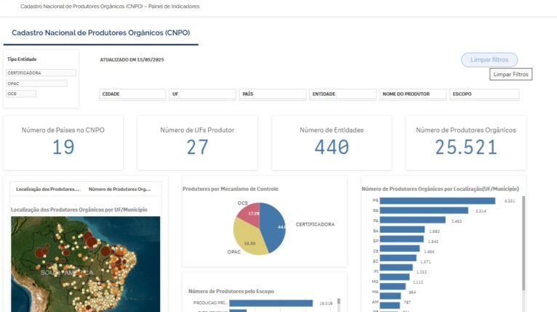
Task: Select OCS in Tipo Entidade filter
Action: coord(21,94)
